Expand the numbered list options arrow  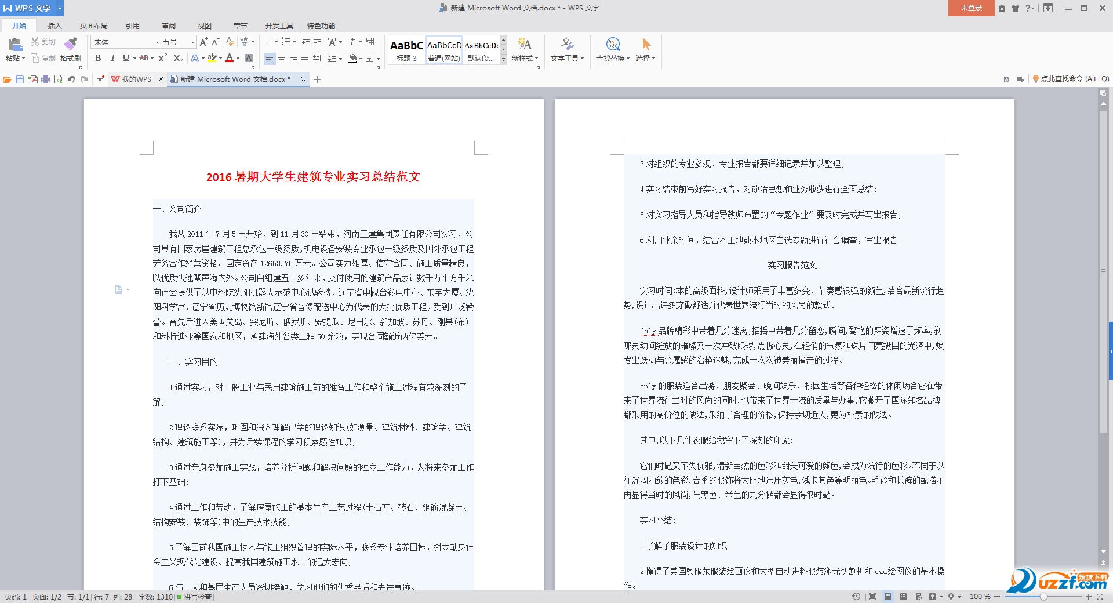coord(294,42)
